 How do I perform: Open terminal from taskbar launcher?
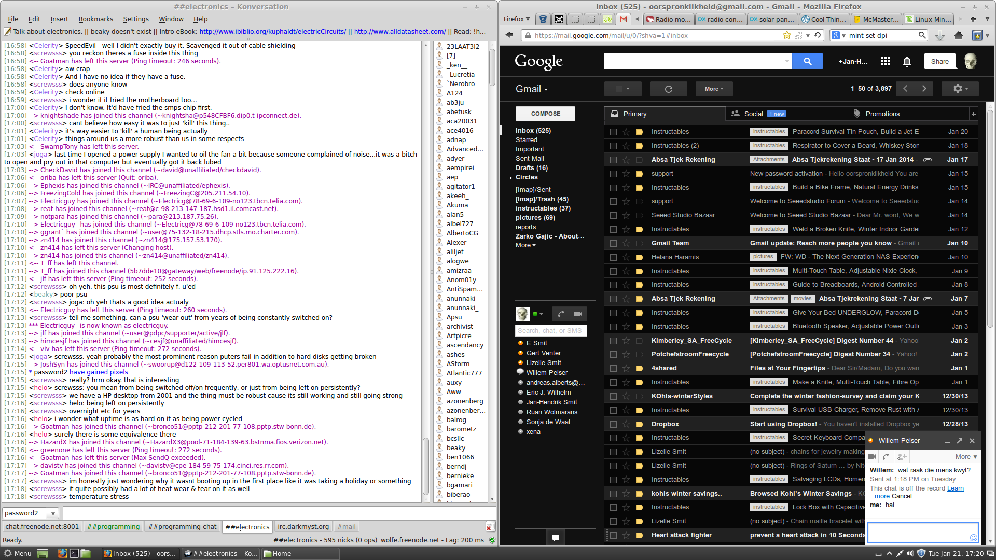[x=74, y=553]
